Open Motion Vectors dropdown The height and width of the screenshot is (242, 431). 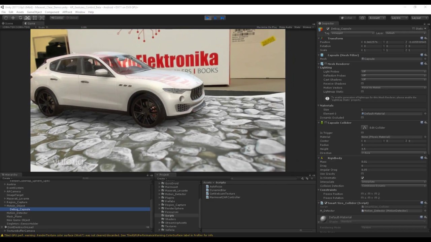coord(394,88)
